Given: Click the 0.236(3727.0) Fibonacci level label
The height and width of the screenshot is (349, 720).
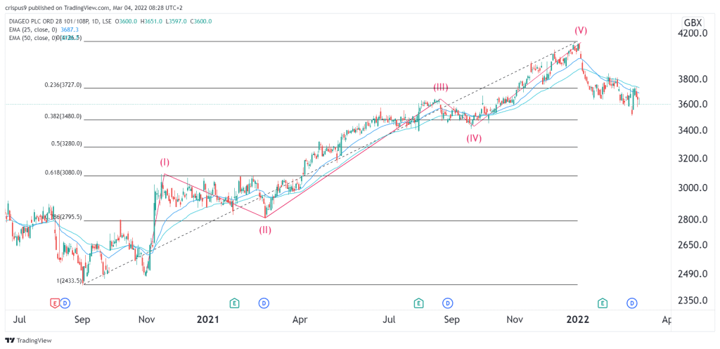Looking at the screenshot, I should coord(63,85).
